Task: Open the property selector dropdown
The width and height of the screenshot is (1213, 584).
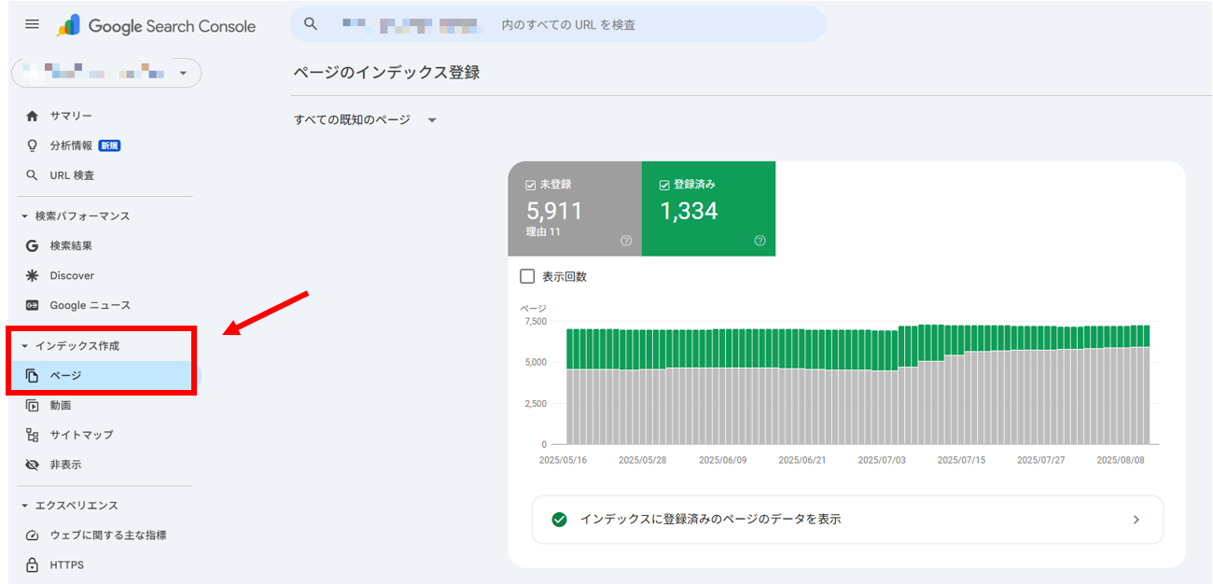Action: [106, 73]
